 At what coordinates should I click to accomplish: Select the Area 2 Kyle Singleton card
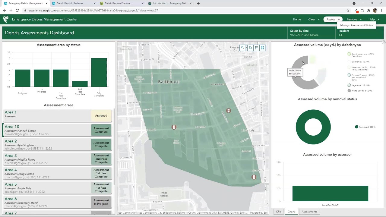57,144
